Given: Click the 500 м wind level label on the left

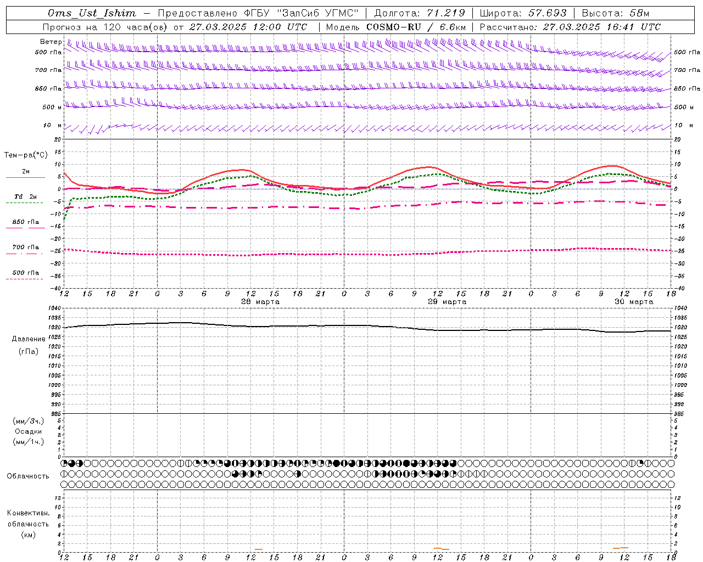Looking at the screenshot, I should pyautogui.click(x=52, y=108).
